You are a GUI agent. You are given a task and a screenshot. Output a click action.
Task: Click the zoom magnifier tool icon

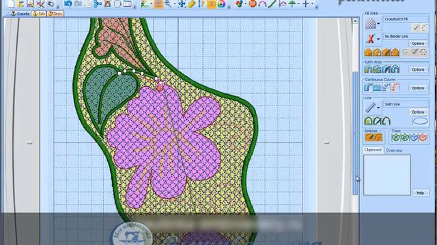168,3
